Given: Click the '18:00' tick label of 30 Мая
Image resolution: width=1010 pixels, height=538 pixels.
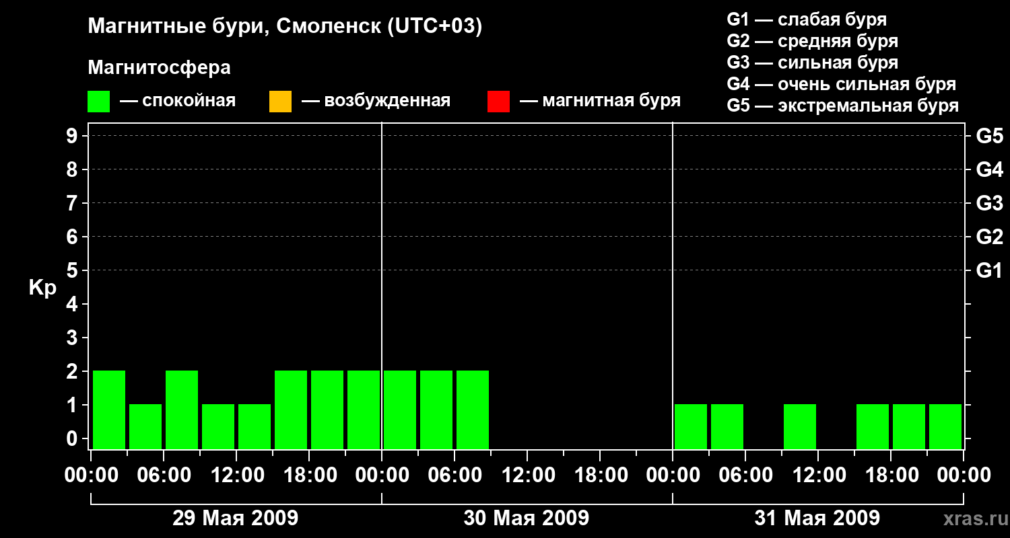Looking at the screenshot, I should [x=600, y=475].
